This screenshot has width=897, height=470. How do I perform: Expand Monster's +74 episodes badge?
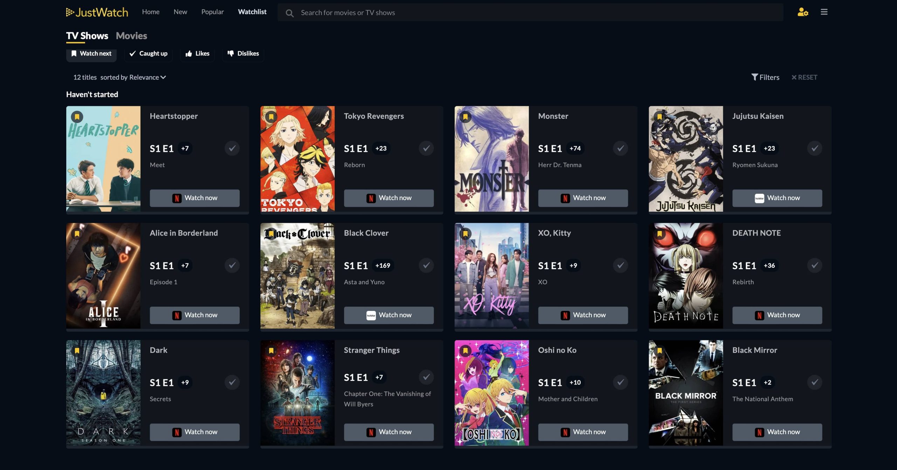pos(575,148)
